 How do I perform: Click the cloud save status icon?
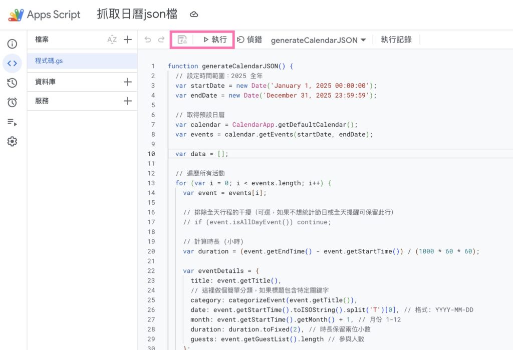(194, 15)
